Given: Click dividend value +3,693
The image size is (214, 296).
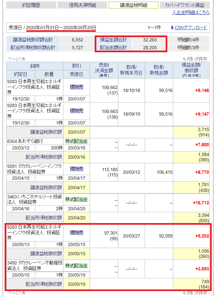Looking at the screenshot, I should click(x=202, y=269).
